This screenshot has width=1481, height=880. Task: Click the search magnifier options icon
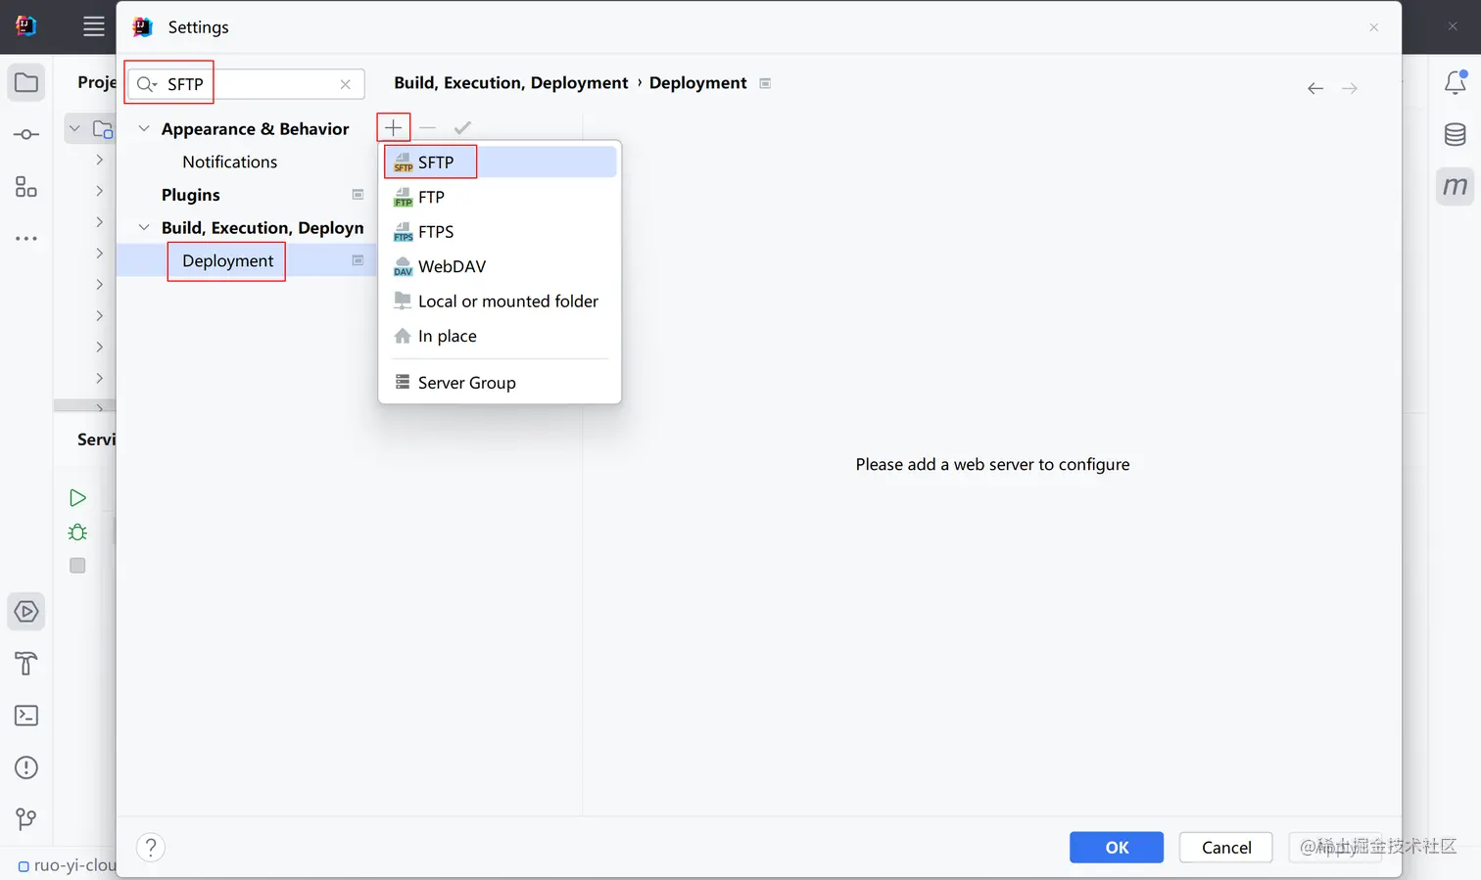click(x=147, y=84)
